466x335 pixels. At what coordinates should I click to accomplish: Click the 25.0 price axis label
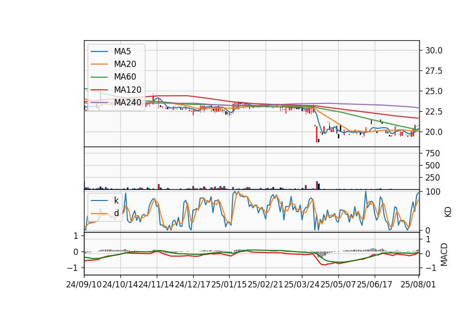point(433,91)
